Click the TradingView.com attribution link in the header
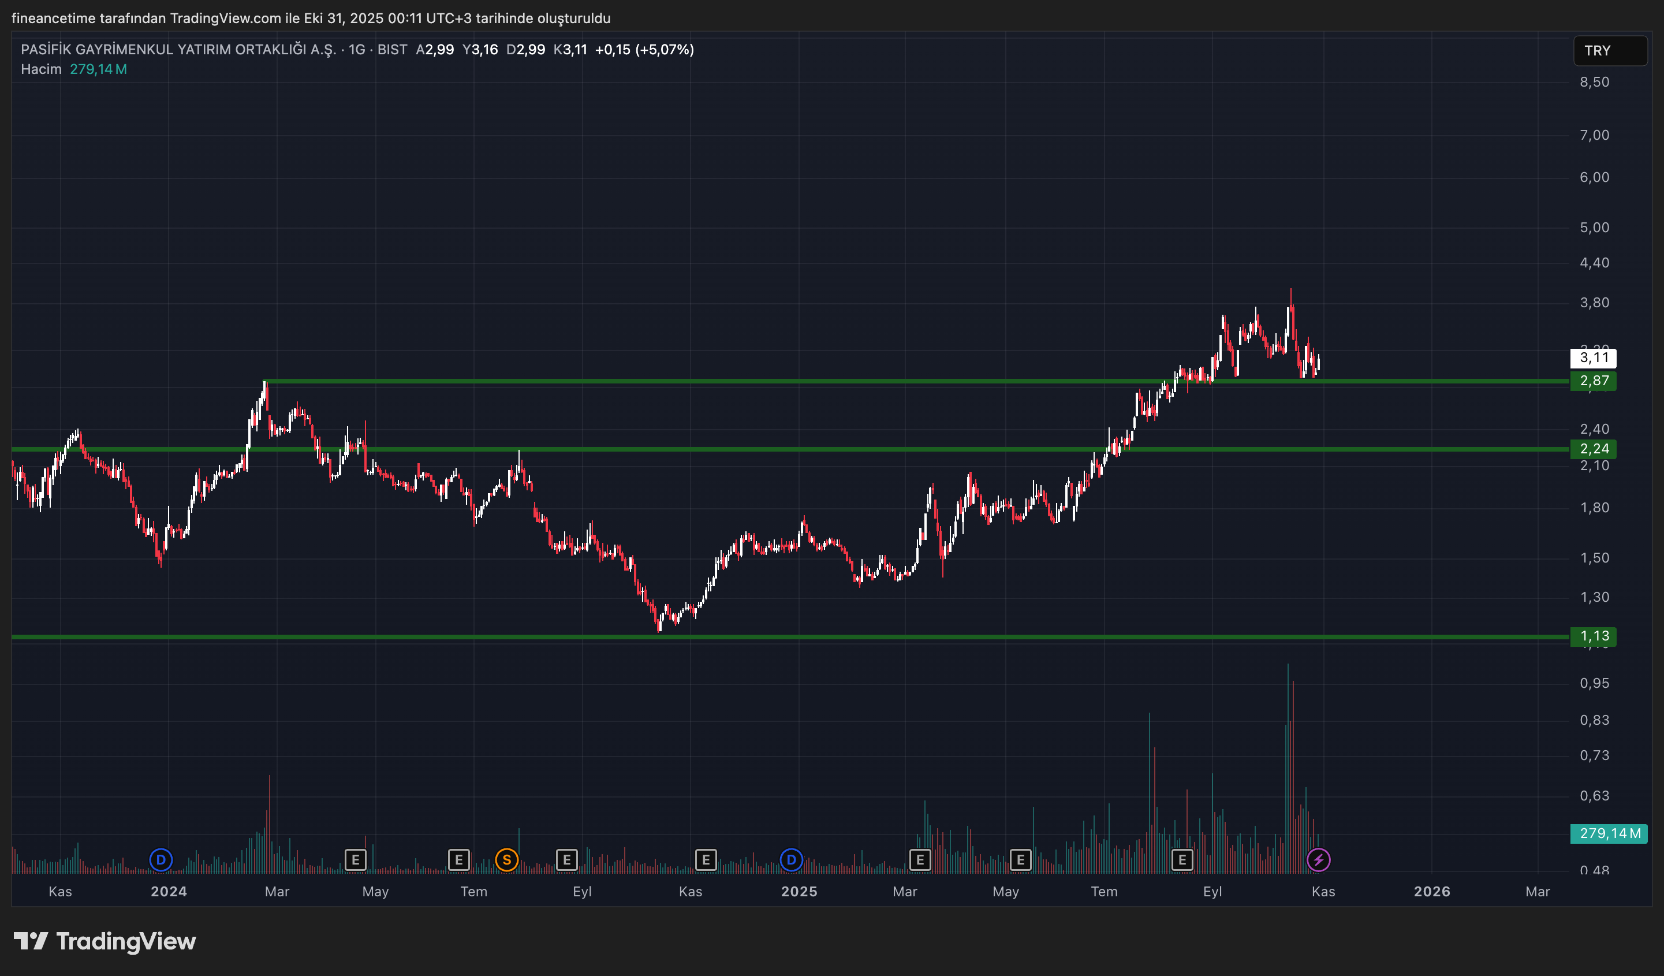This screenshot has width=1664, height=976. click(x=225, y=18)
